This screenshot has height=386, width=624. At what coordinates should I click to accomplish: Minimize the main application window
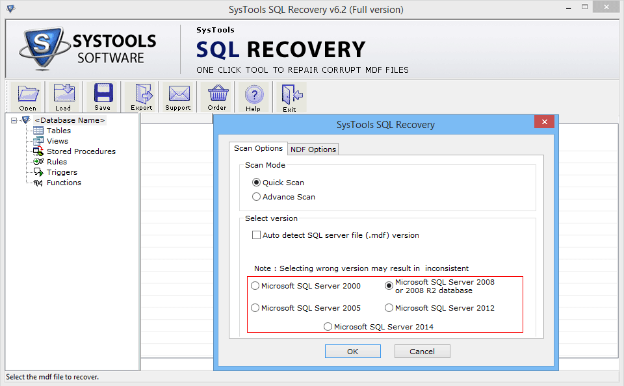pyautogui.click(x=569, y=8)
